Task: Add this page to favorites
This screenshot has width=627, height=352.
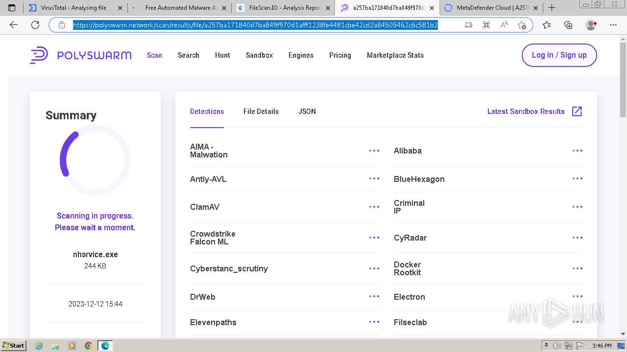Action: (x=522, y=25)
